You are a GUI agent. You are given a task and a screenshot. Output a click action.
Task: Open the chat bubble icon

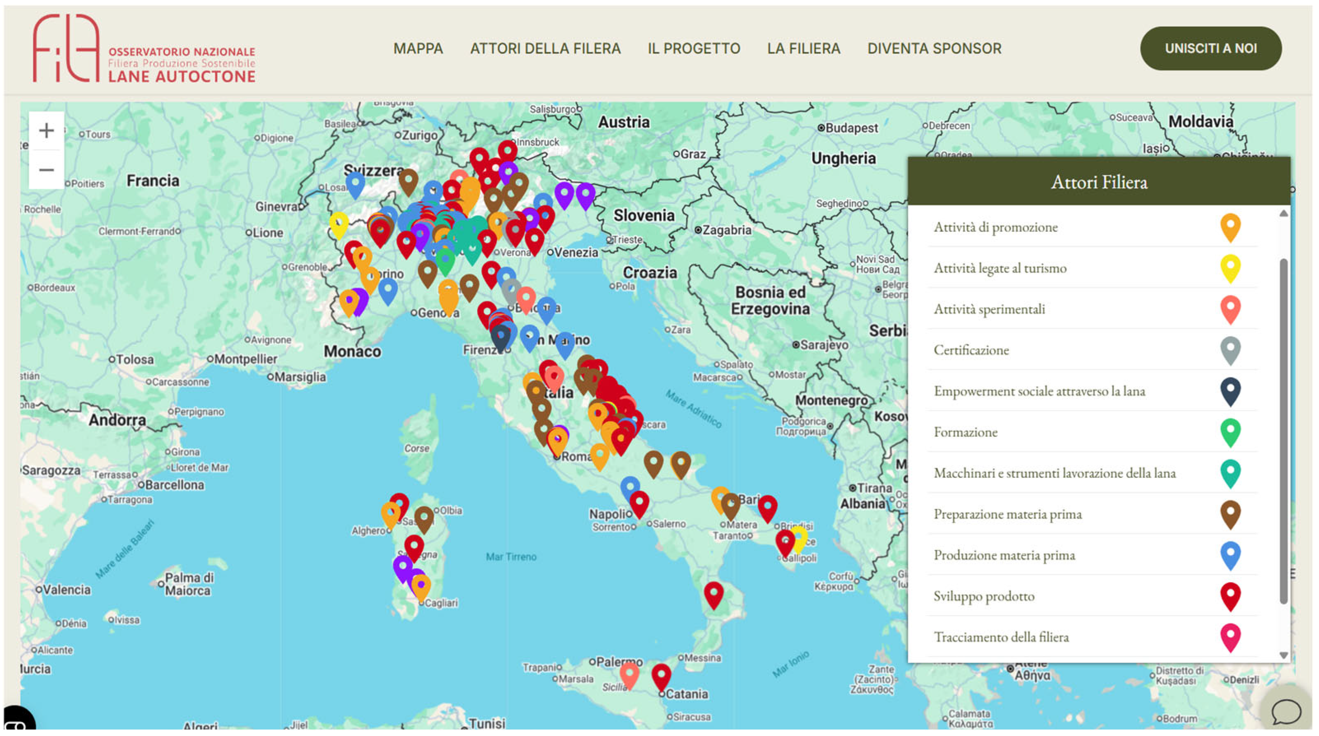click(1286, 710)
